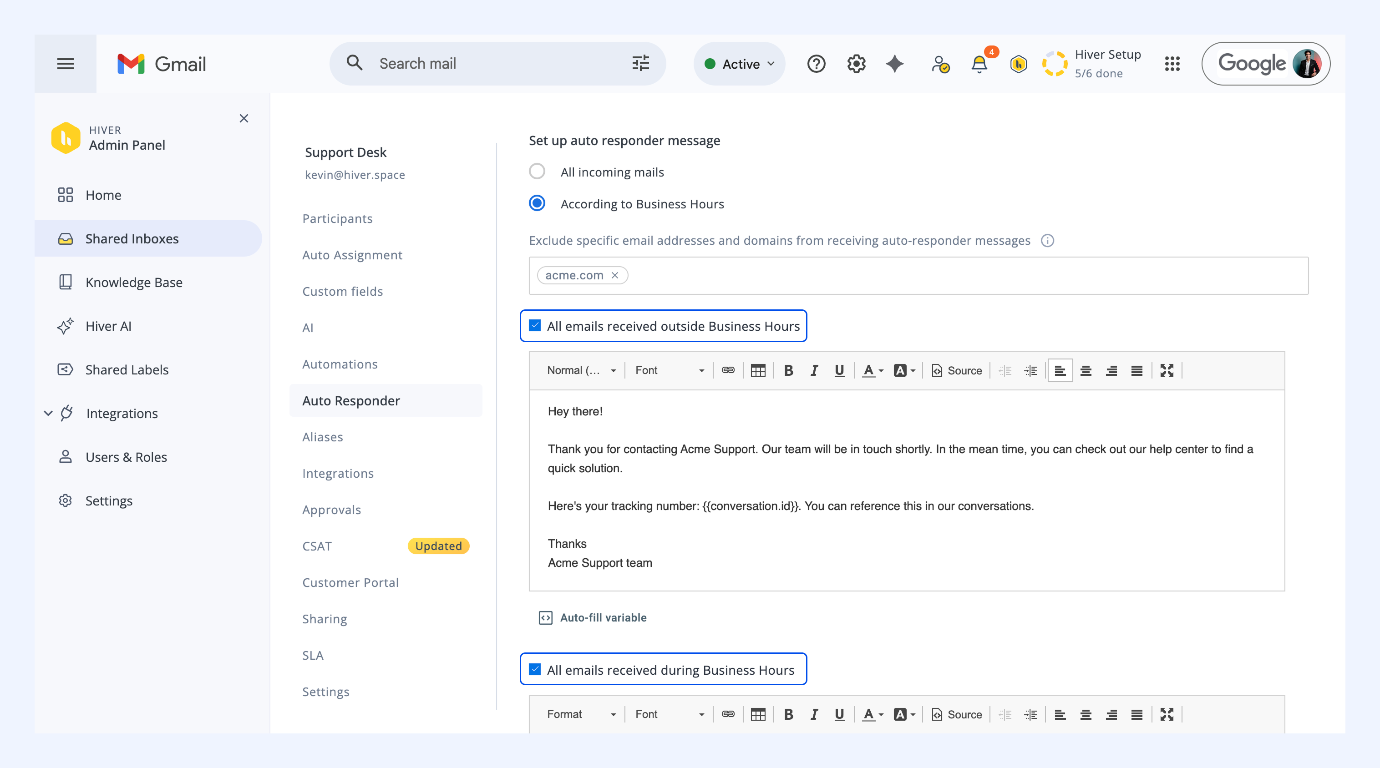Open Gmail help question mark icon
This screenshot has width=1380, height=768.
[x=816, y=64]
